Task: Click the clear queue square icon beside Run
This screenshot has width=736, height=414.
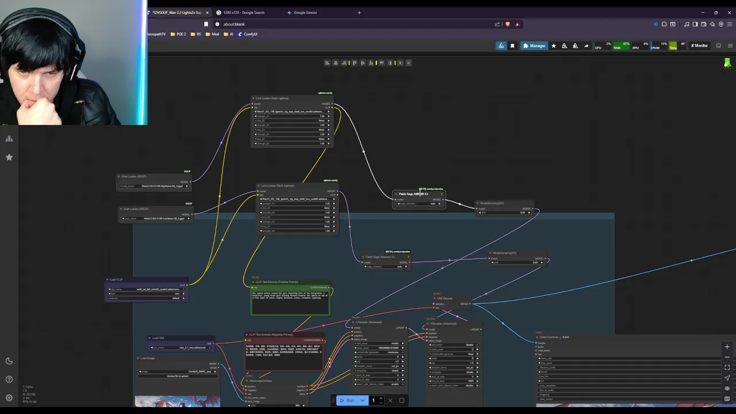Action: coord(401,400)
